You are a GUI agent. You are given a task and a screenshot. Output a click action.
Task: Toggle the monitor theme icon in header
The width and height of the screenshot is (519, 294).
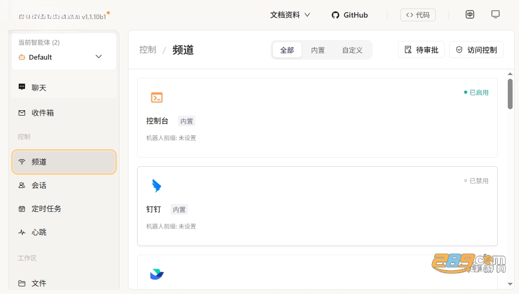(x=496, y=14)
